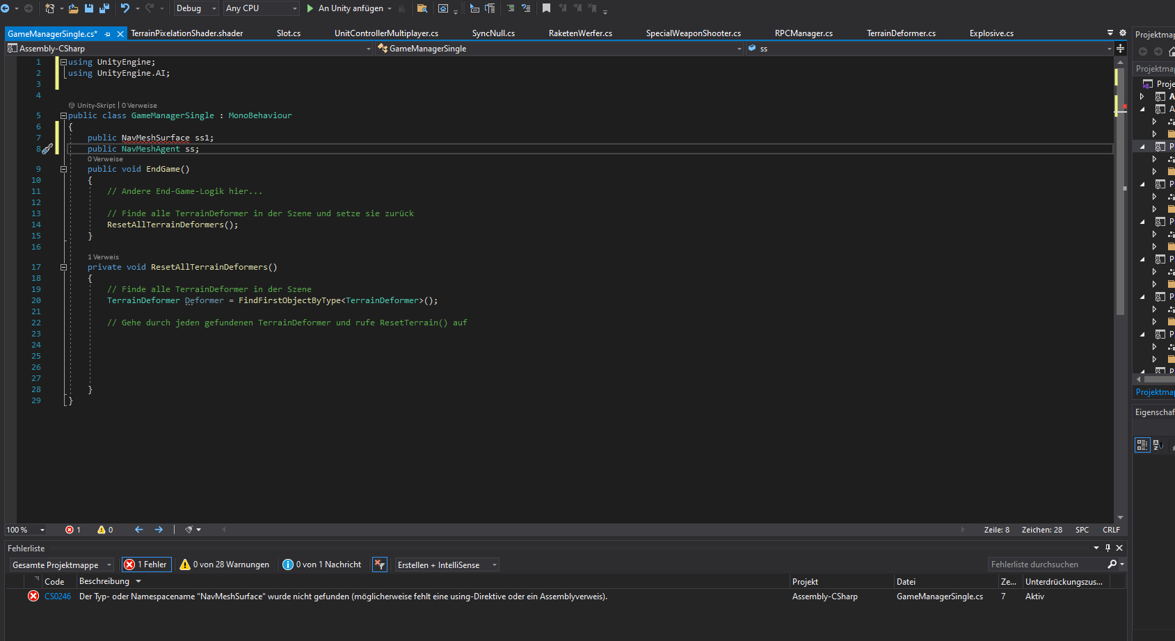
Task: Open the tab settings gear icon
Action: (1122, 33)
